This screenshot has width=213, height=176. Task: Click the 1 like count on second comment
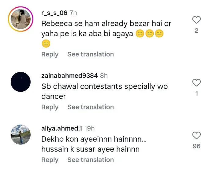196,94
